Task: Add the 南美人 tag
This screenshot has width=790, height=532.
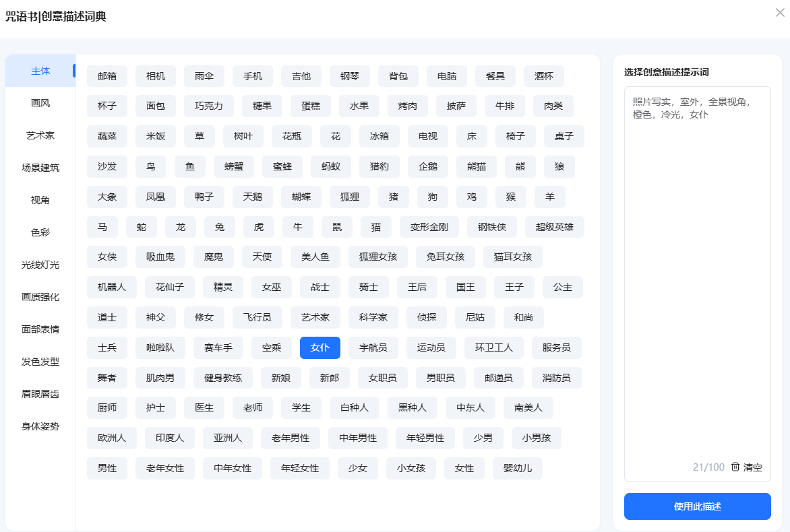Action: 528,407
